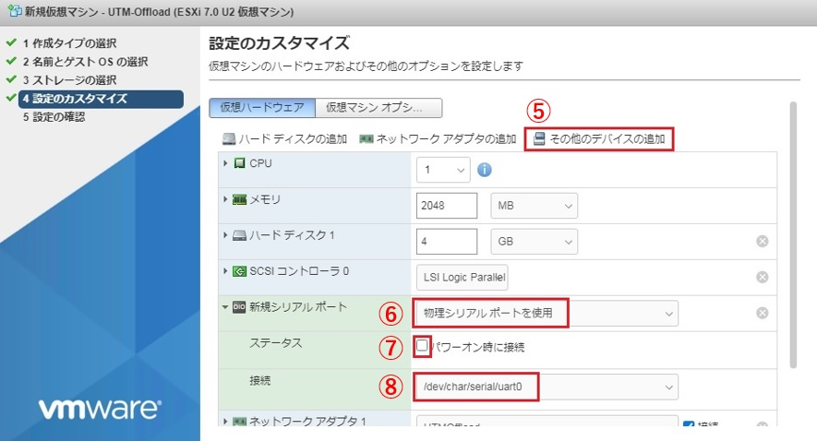The width and height of the screenshot is (817, 441).
Task: Toggle network adapter 1 connect checkbox
Action: click(x=689, y=424)
